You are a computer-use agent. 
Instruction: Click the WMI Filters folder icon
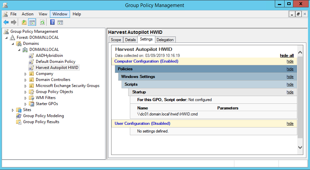(31, 98)
